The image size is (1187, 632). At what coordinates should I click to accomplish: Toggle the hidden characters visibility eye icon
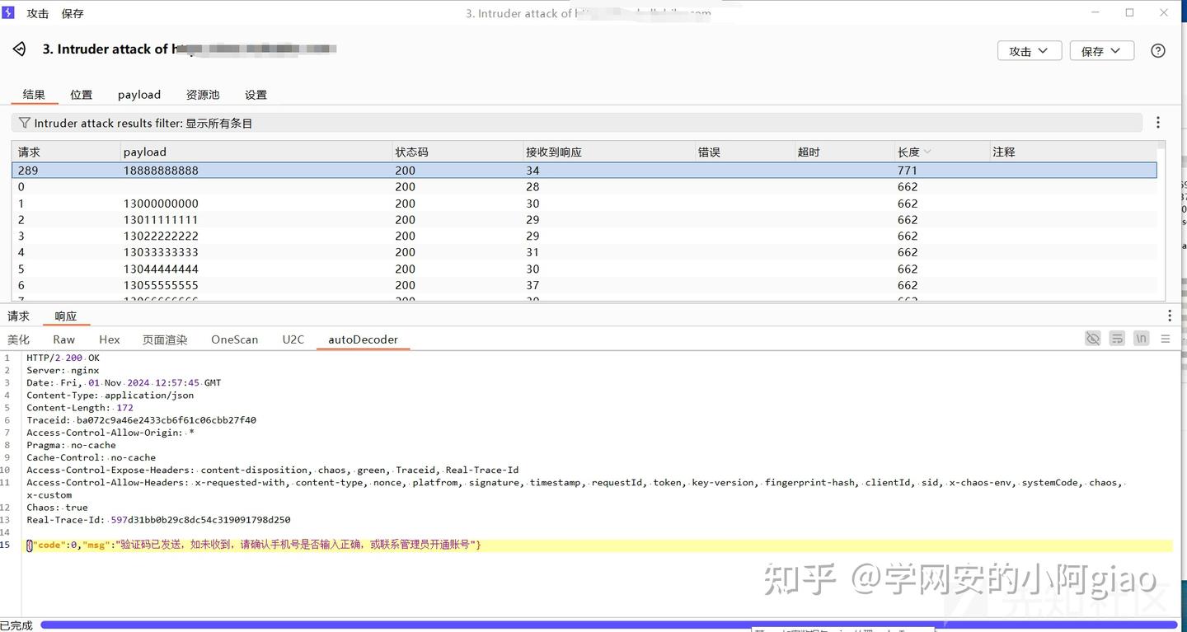pos(1093,338)
